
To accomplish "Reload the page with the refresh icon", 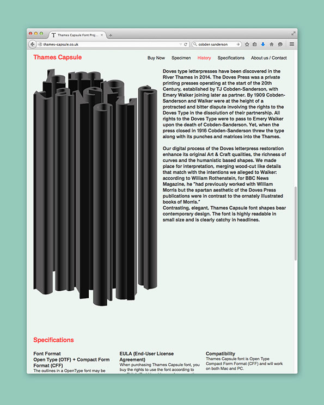I will tap(186, 45).
